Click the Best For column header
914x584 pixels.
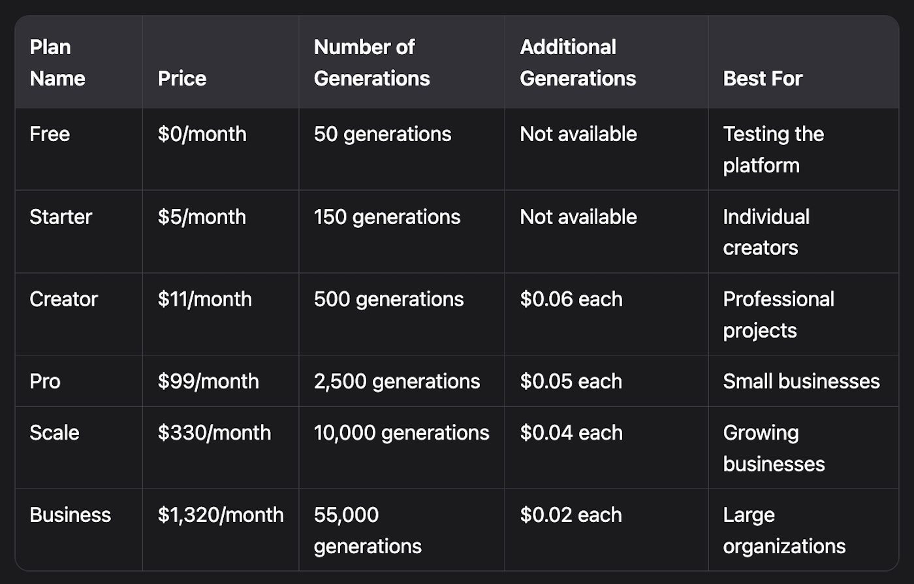[x=763, y=78]
